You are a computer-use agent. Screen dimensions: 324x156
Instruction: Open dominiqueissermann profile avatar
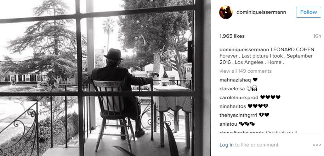226,12
